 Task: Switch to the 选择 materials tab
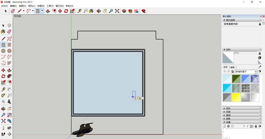point(226,67)
